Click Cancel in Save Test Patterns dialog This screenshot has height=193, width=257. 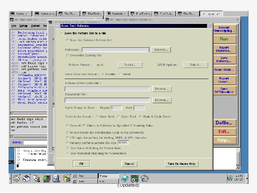pyautogui.click(x=129, y=164)
